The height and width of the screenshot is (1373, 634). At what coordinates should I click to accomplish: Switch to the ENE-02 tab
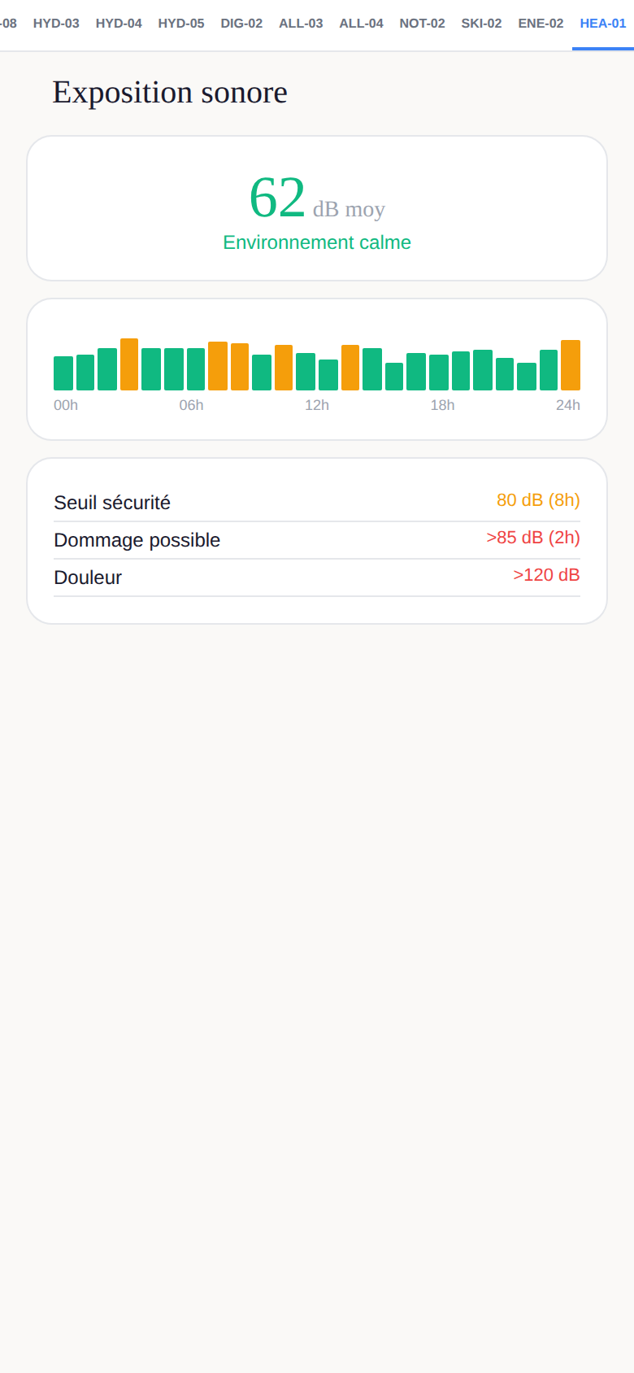tap(541, 24)
